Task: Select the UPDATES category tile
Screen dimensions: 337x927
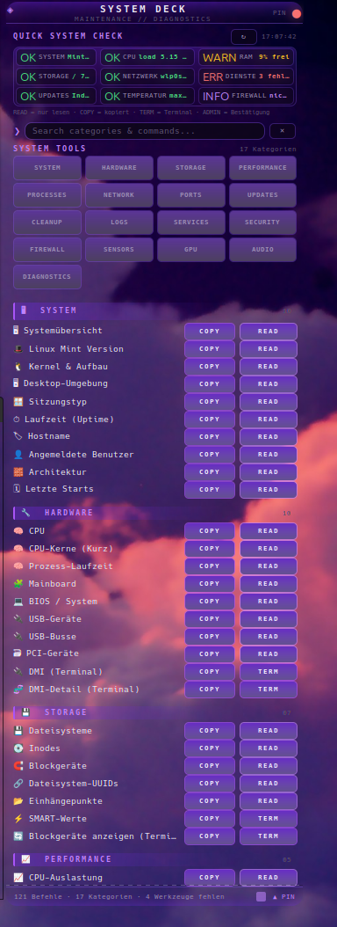Action: coord(262,195)
